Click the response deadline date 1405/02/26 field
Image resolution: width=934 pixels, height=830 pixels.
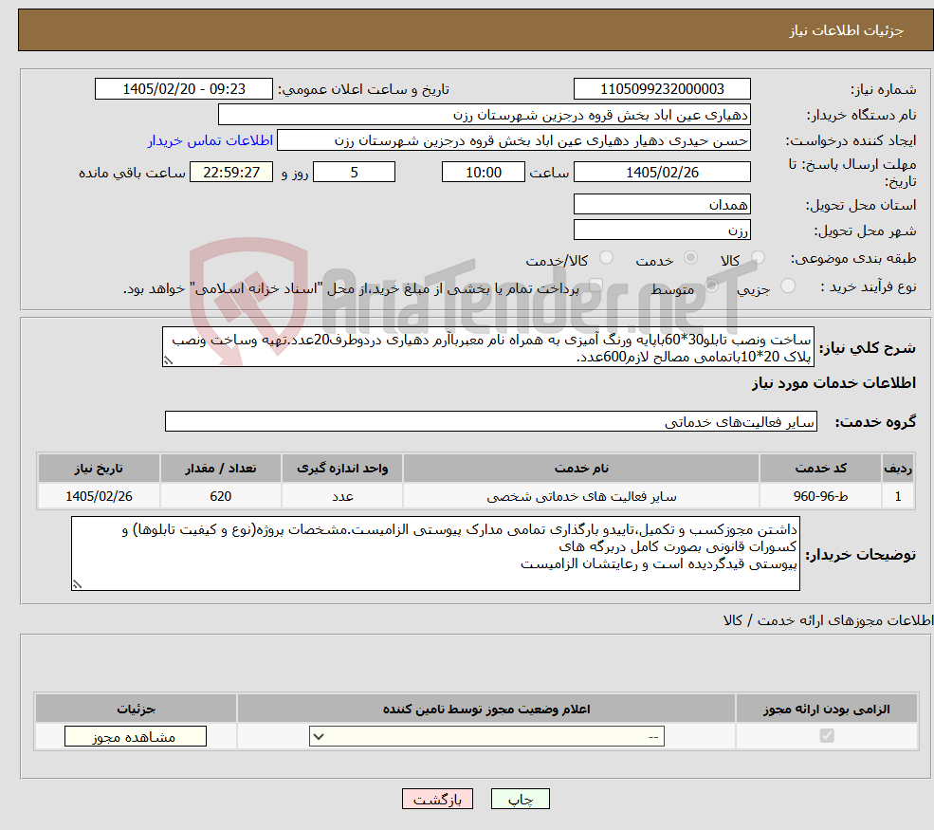(662, 173)
